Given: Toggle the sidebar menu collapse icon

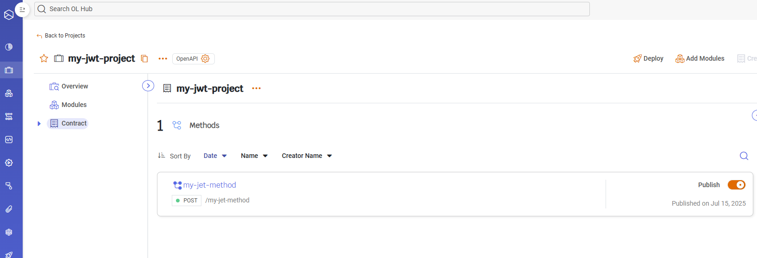Looking at the screenshot, I should tap(22, 9).
